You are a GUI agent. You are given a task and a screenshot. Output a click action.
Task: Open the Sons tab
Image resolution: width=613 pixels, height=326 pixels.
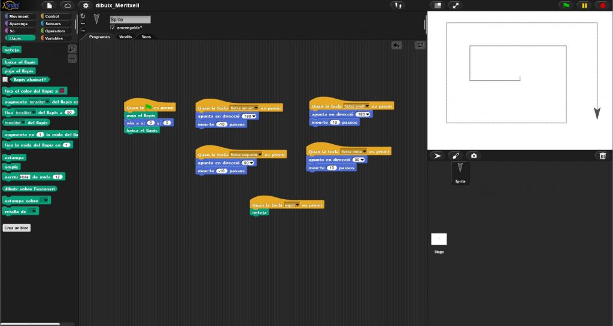tap(146, 37)
